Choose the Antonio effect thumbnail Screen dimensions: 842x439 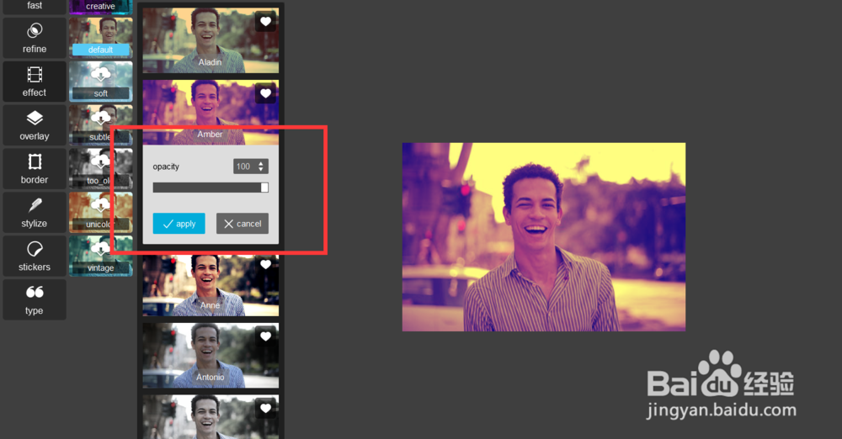(210, 355)
